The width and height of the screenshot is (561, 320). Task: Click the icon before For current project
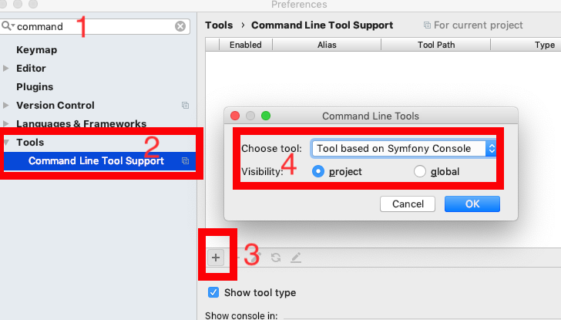point(427,25)
